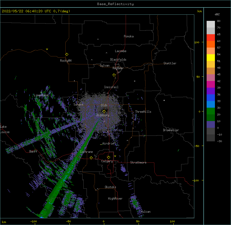Pick the slate 0-10 dBZ legend swatch
Screen dimensions: 231x225
click(x=211, y=125)
